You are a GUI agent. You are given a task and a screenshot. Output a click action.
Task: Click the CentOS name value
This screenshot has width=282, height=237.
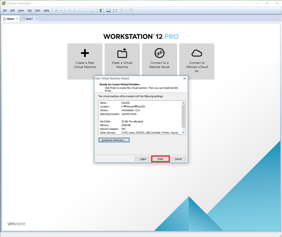tap(125, 103)
